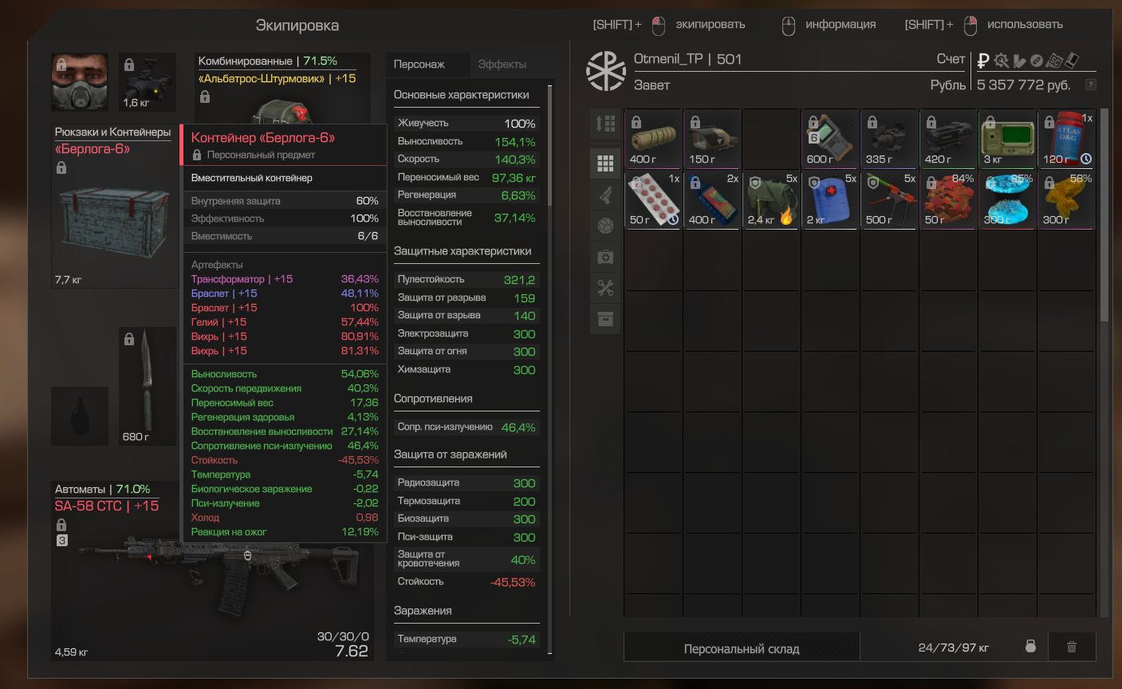Click the inventory grid scrollbar

coord(1104,215)
